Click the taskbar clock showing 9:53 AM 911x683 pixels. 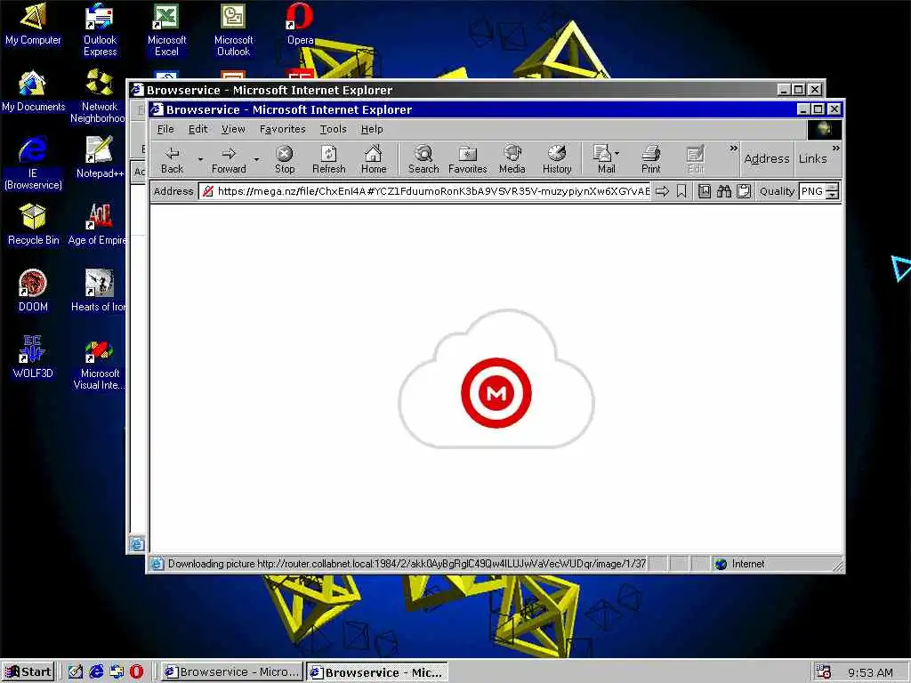tap(870, 672)
